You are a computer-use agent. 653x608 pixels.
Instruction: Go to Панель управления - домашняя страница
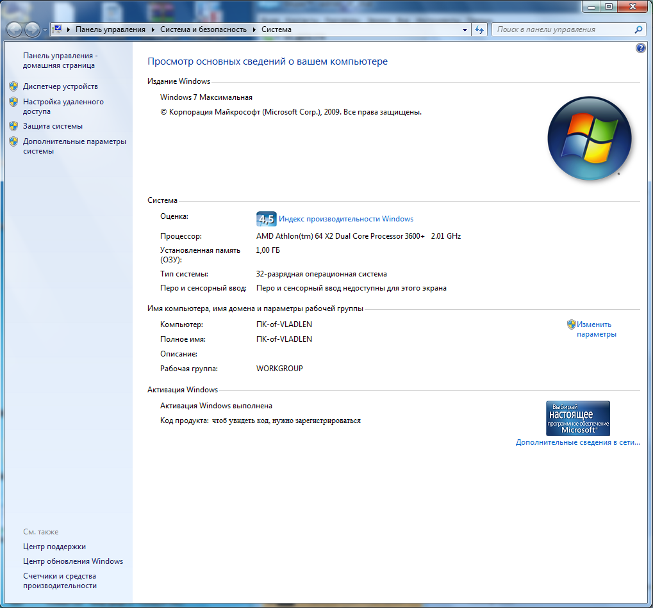[60, 60]
